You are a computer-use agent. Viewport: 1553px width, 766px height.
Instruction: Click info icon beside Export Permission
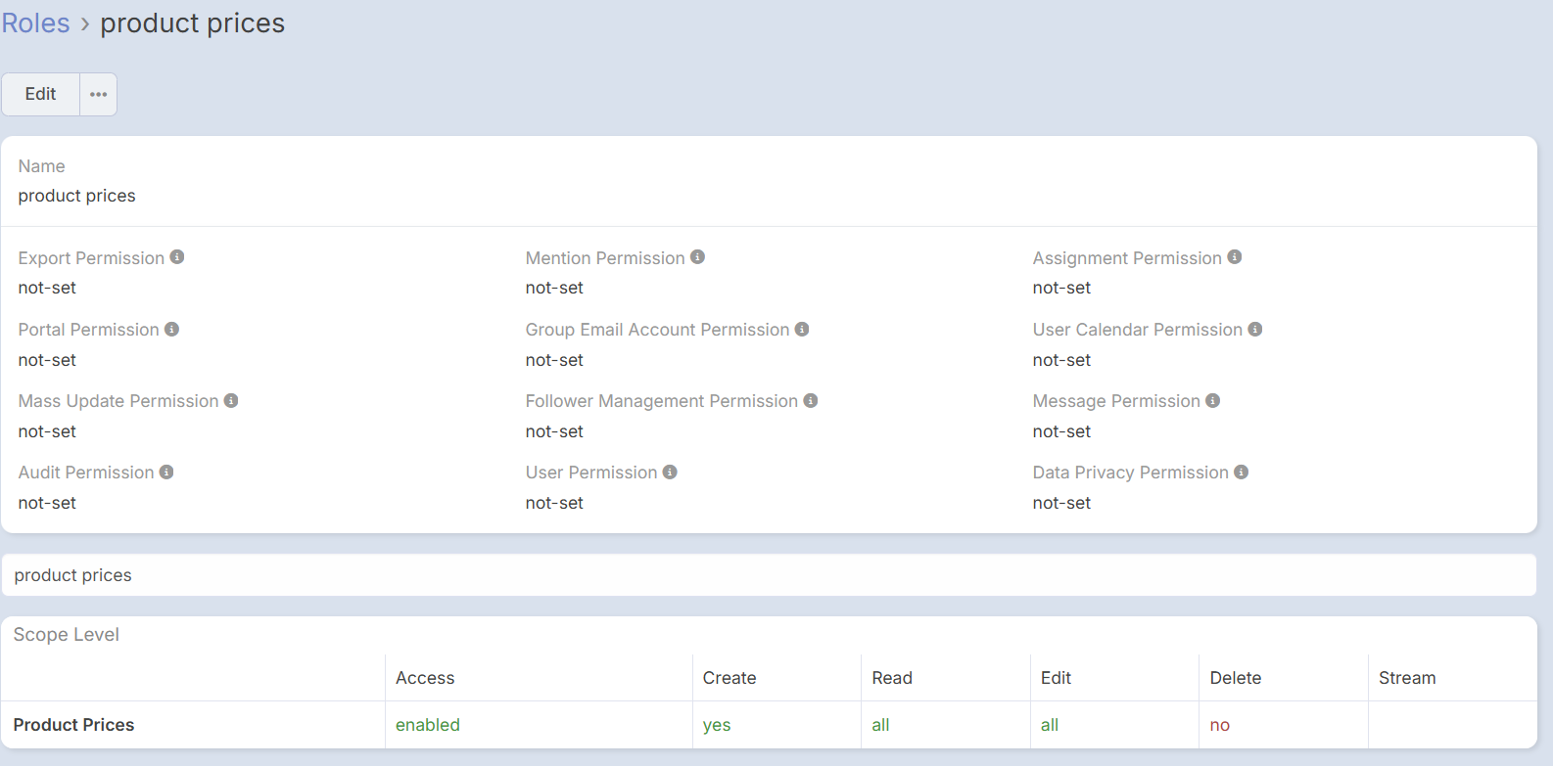pos(177,257)
